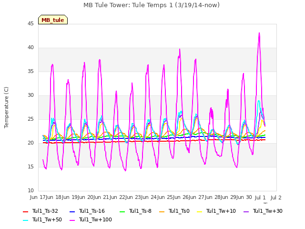Viewport: 305px width, 229px height.
Task: Click the yellow Tul1_Tw+10 legend swatch
Action: click(199, 211)
